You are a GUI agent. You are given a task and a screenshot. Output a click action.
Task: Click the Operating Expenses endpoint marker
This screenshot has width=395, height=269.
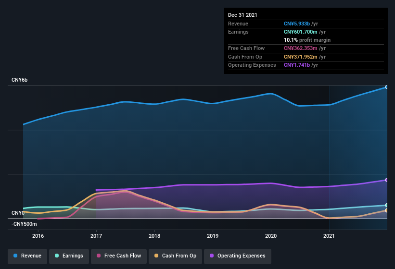click(x=387, y=180)
